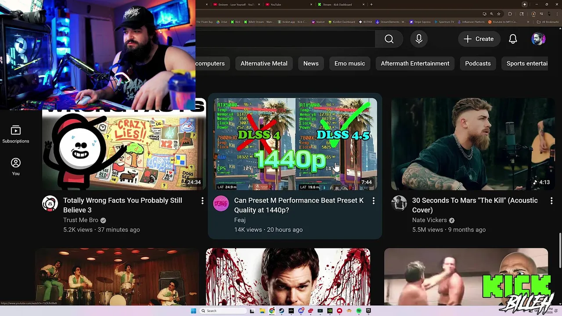Click title '30 Seconds To Mars The Kill'

click(475, 205)
